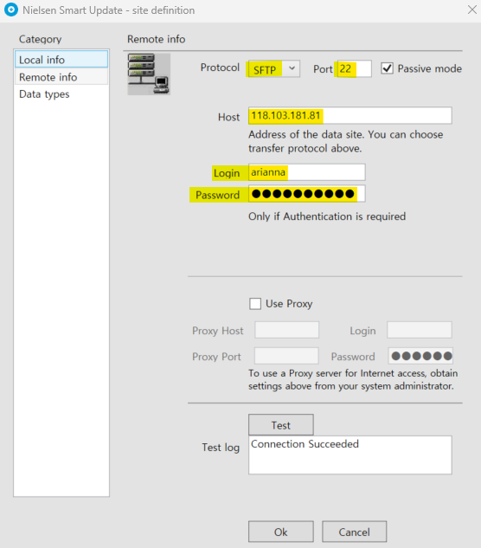481x548 pixels.
Task: Click the Test log output box
Action: coord(350,455)
